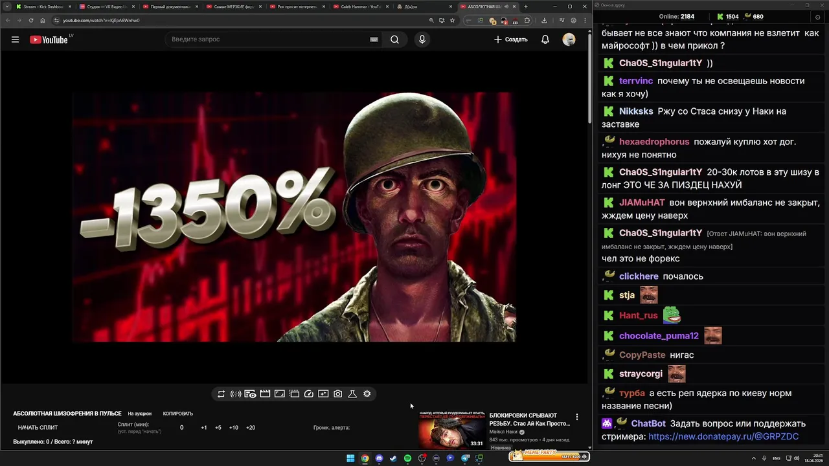Take a screenshot with camera icon

pos(338,394)
